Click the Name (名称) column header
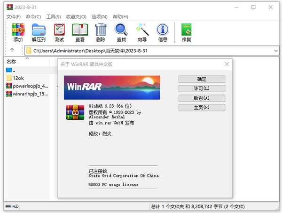 pyautogui.click(x=12, y=61)
